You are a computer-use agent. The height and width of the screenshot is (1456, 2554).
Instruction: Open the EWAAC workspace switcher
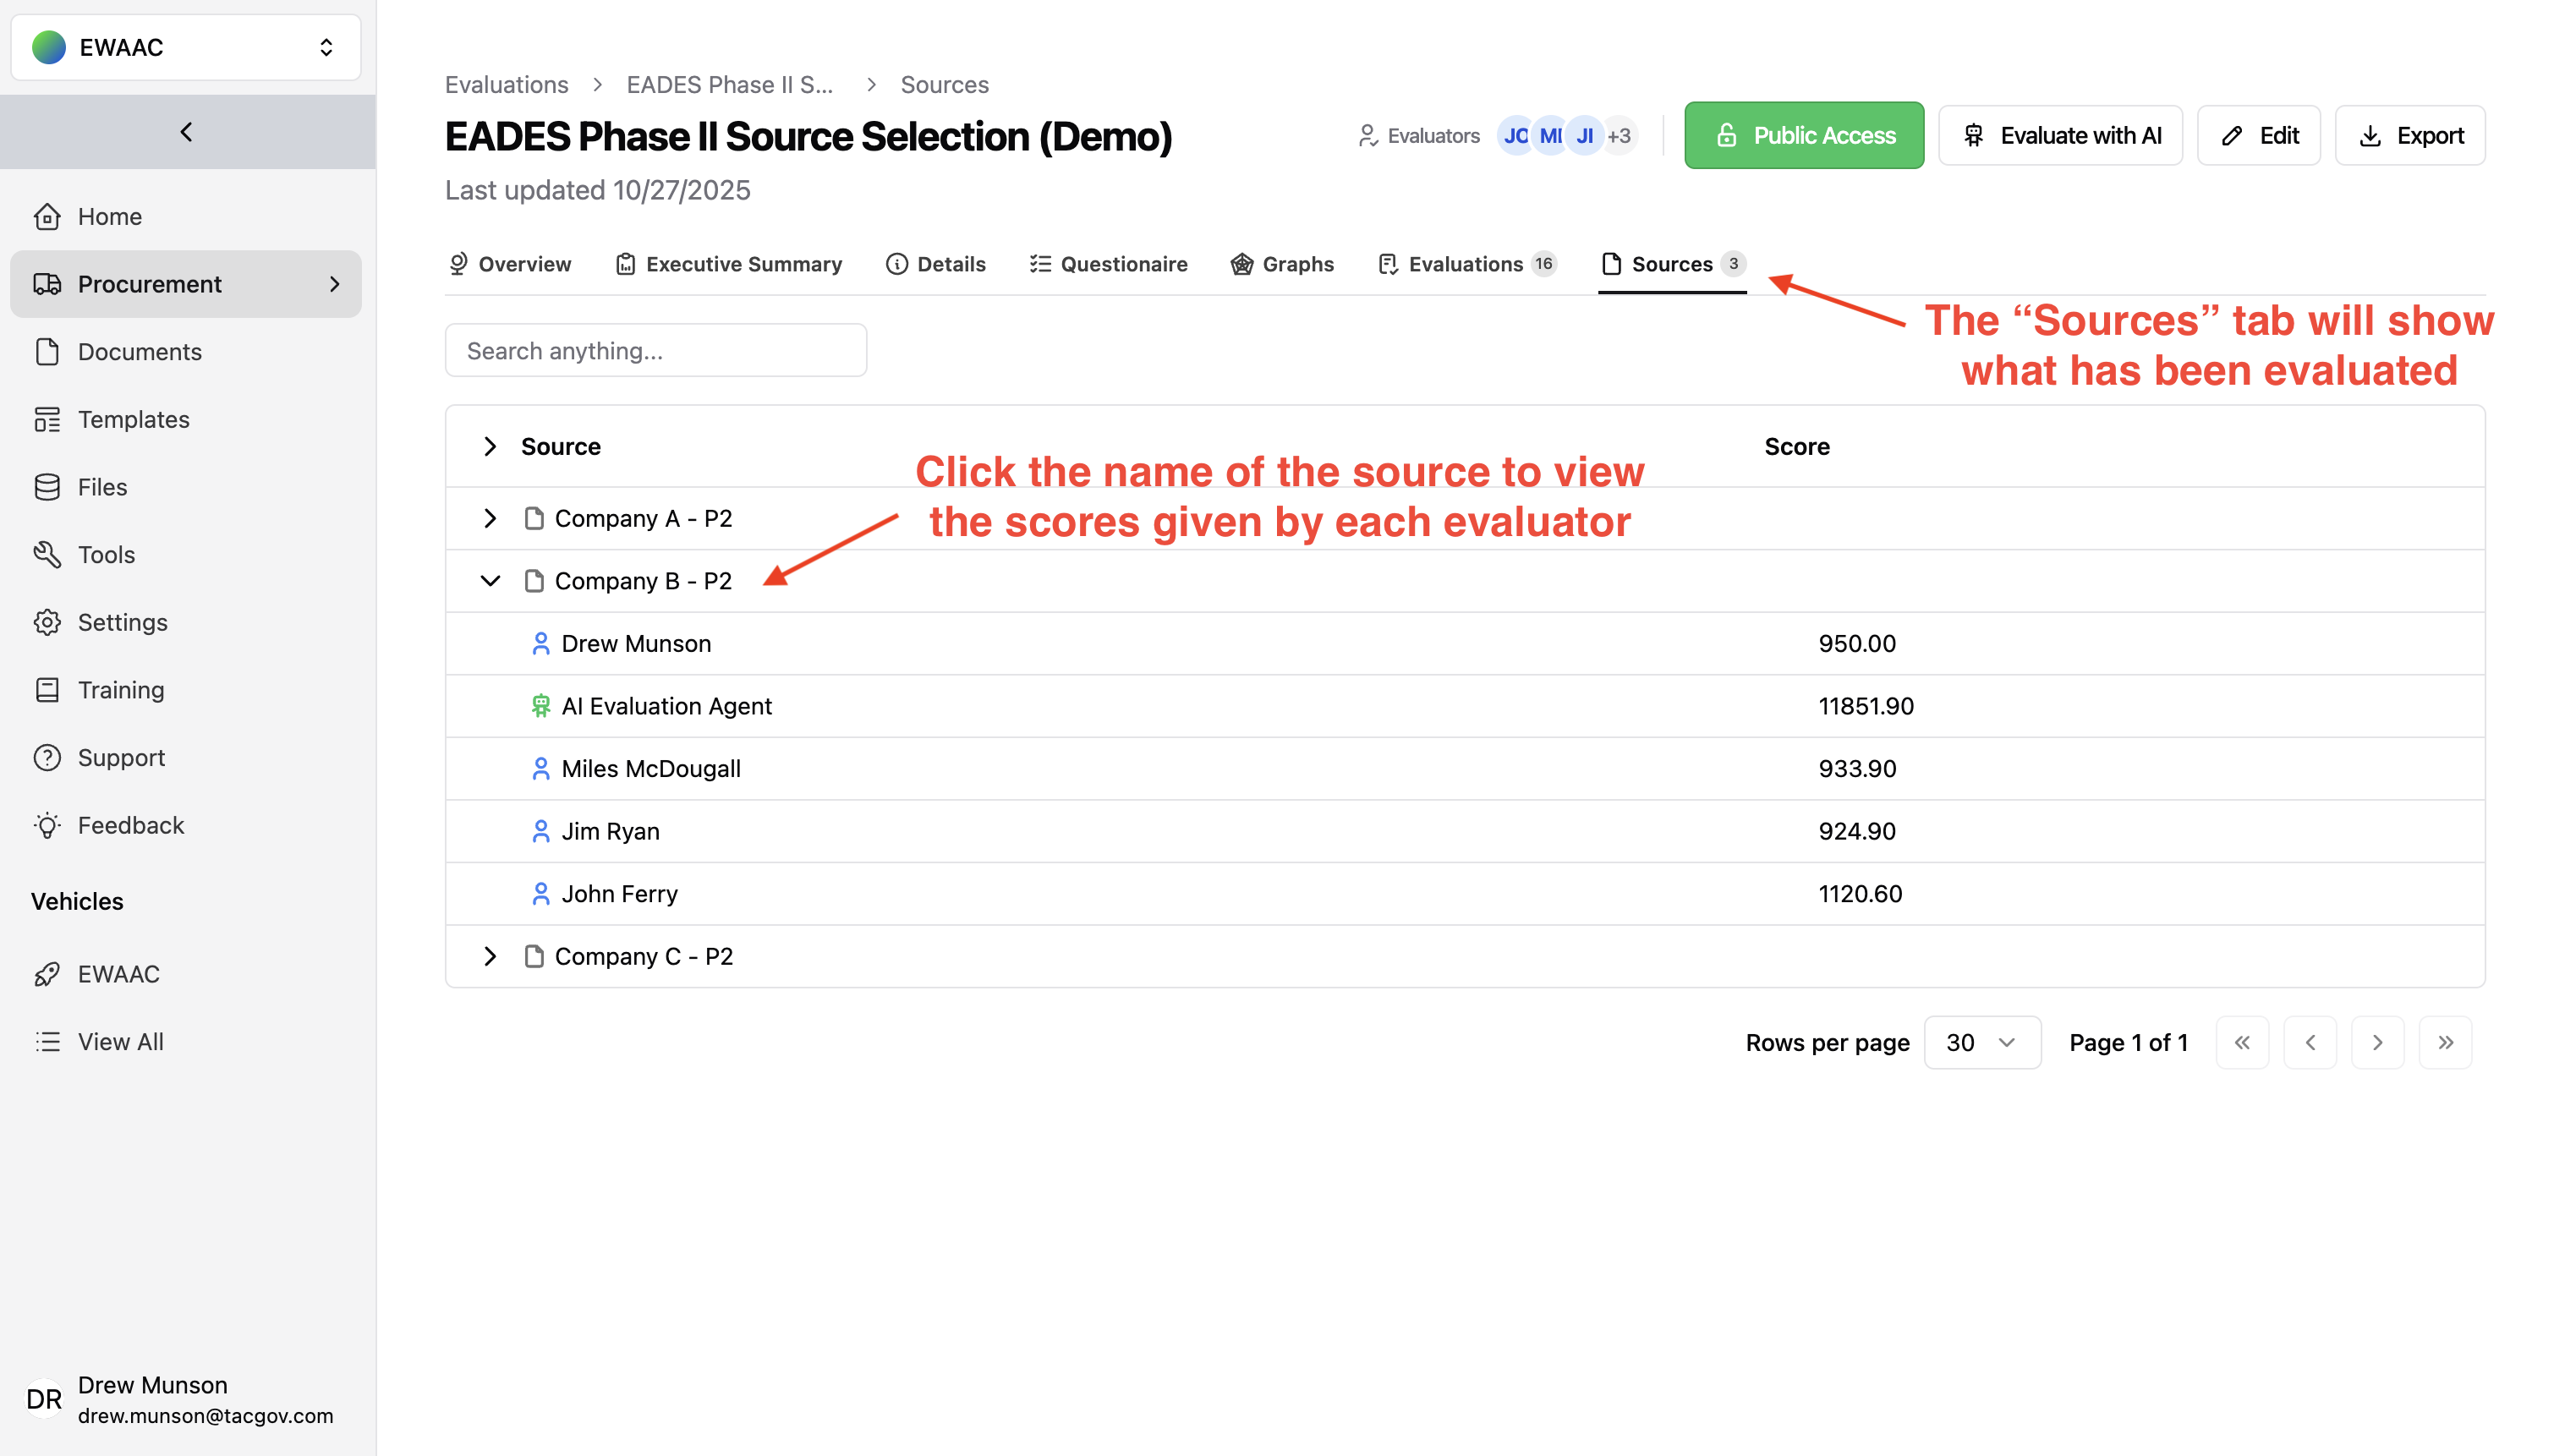click(x=186, y=47)
